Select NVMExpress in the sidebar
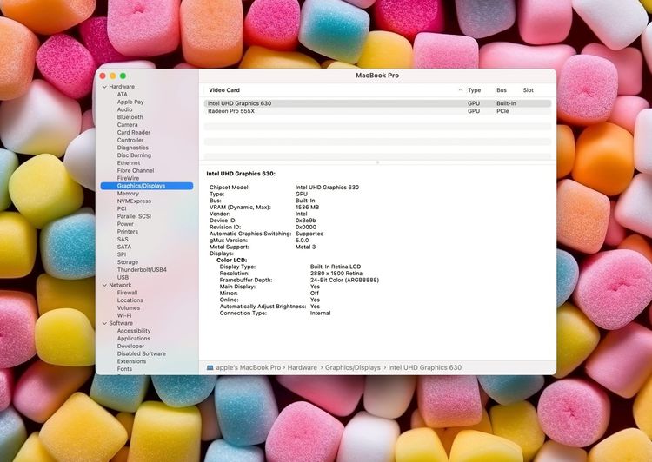 [x=134, y=201]
